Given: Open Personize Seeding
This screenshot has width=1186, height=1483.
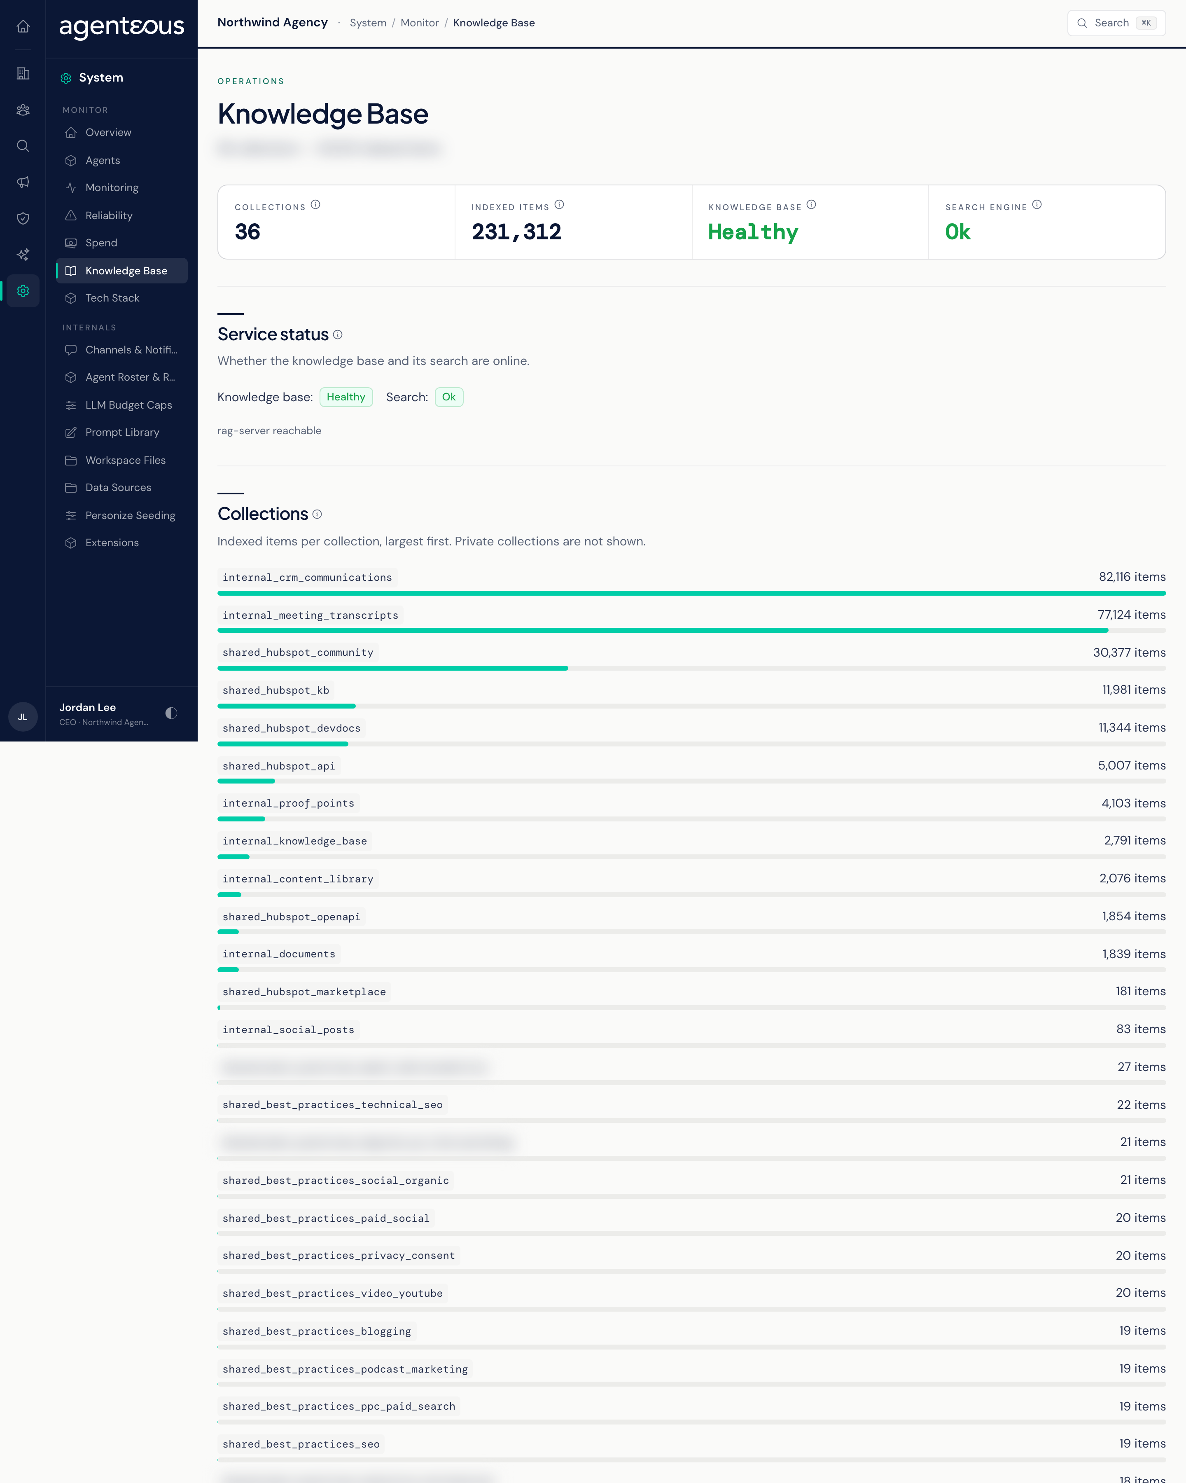Looking at the screenshot, I should coord(122,516).
